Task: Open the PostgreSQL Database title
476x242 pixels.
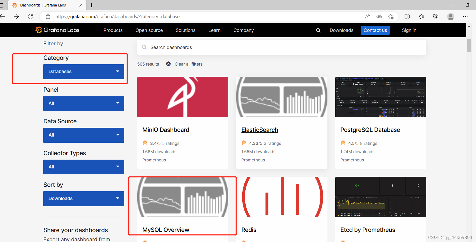Action: coord(370,130)
